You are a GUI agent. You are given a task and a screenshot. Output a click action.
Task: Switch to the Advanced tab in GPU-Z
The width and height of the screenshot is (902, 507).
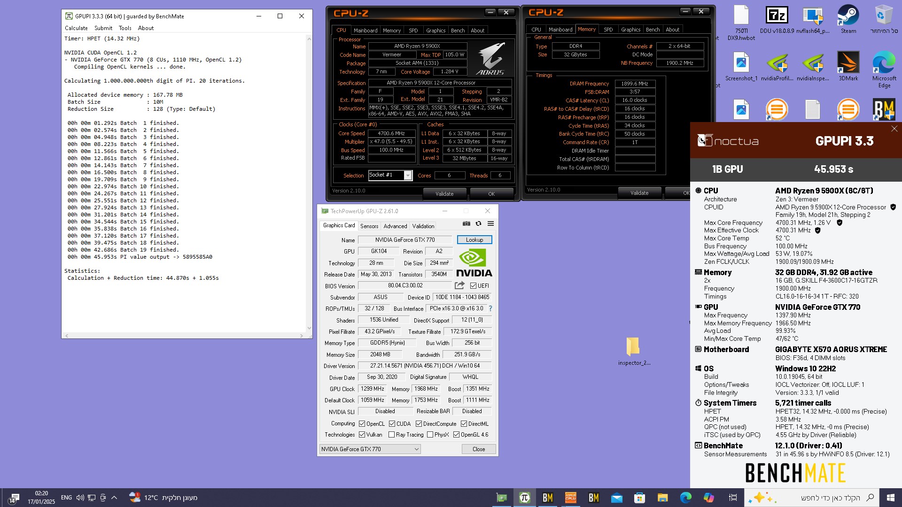click(x=396, y=226)
